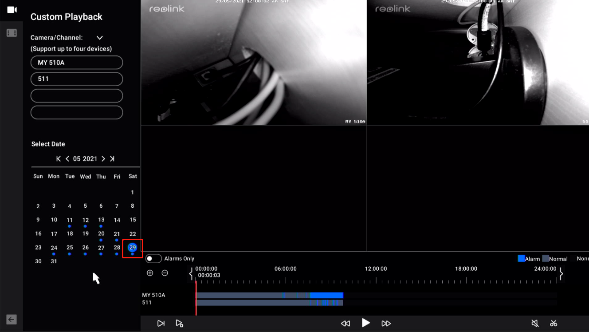Select the MY 510A video pane
Viewport: 589px width, 332px height.
[254, 63]
